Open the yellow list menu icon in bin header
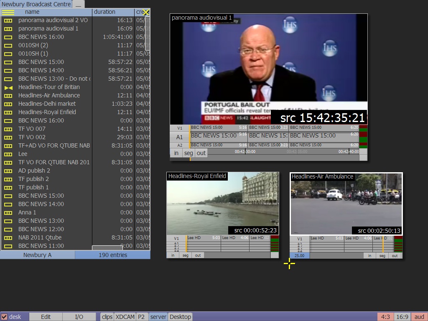 8,12
